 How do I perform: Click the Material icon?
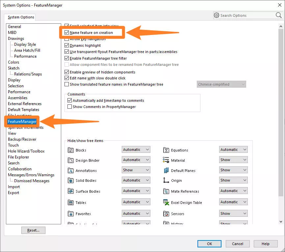coord(166,160)
